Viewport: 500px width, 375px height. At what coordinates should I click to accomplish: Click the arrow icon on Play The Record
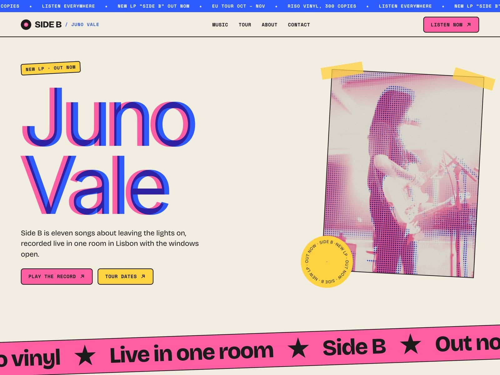(82, 276)
